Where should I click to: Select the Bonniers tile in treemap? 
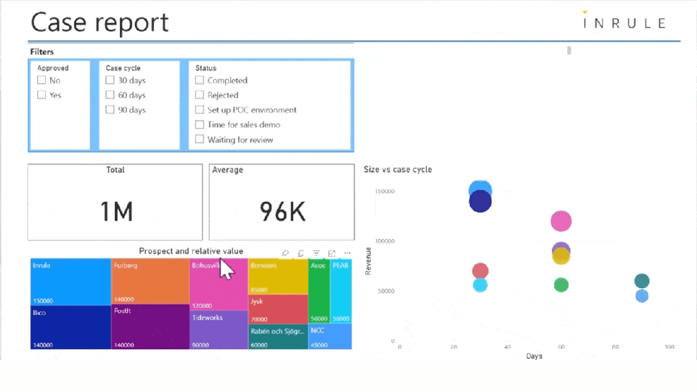pos(278,277)
